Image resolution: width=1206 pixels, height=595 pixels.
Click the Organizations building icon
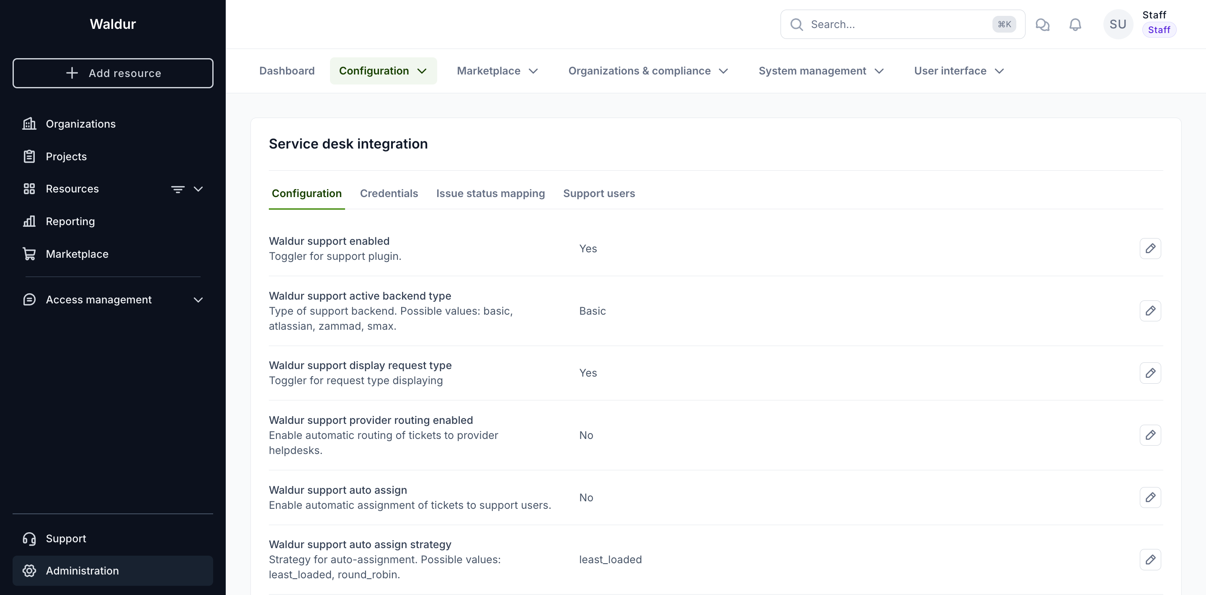[29, 123]
